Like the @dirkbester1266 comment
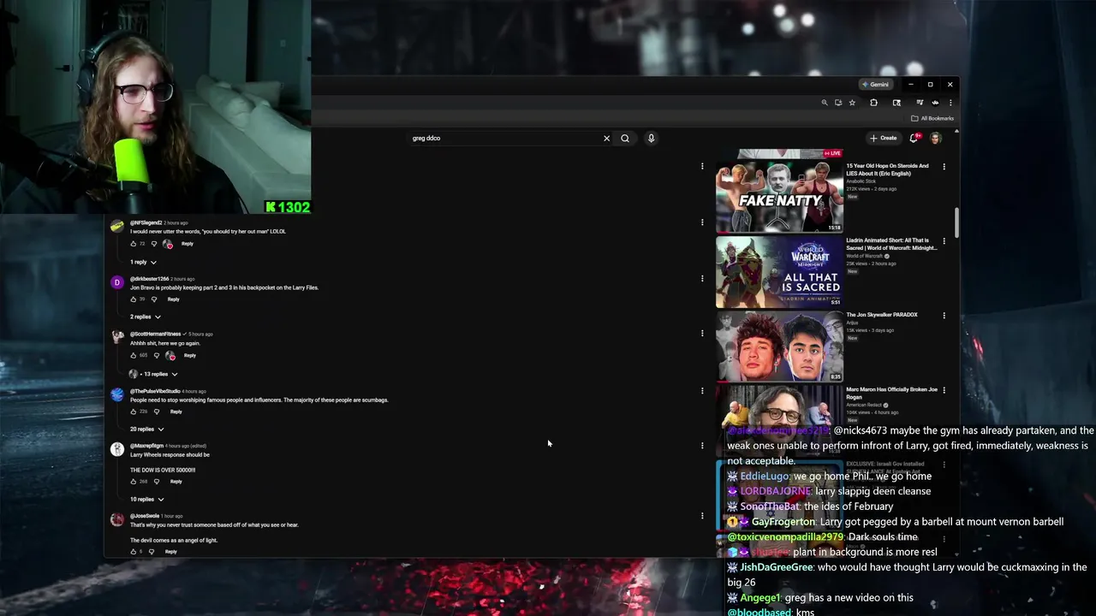The height and width of the screenshot is (616, 1096). pos(134,299)
